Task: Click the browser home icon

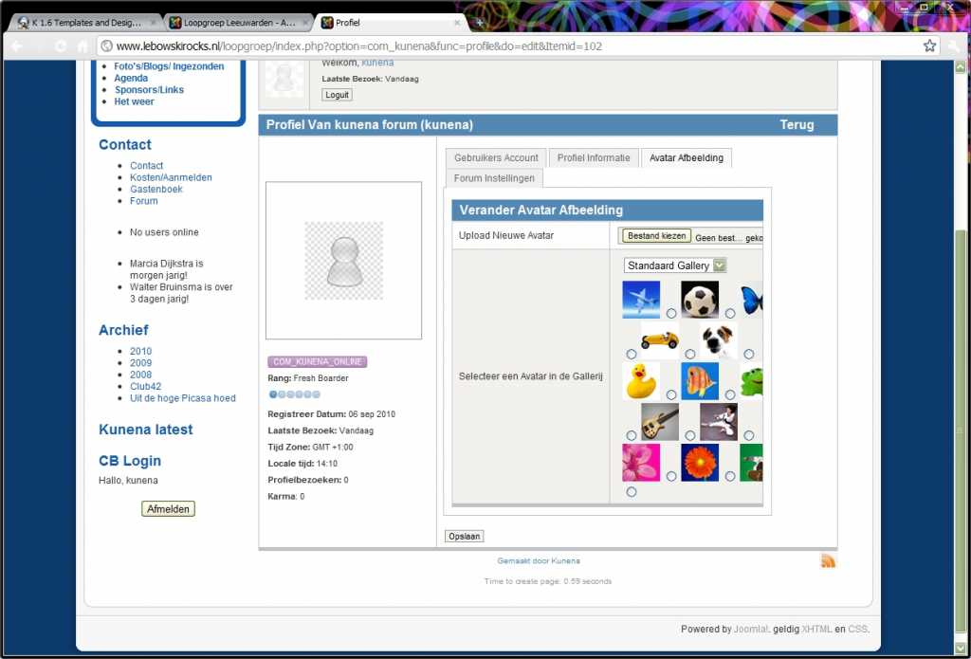Action: (x=82, y=46)
